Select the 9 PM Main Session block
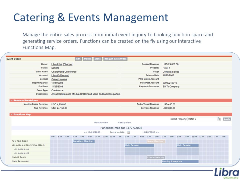The image size is (240, 180). coord(187,145)
